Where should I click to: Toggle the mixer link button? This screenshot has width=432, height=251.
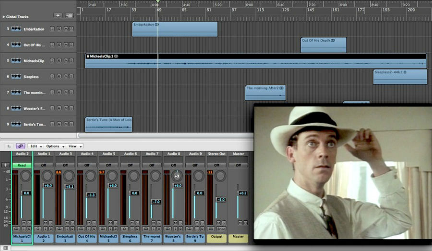(20, 146)
